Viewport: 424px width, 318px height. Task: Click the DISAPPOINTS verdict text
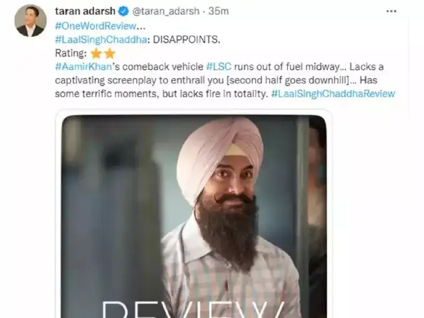click(186, 39)
